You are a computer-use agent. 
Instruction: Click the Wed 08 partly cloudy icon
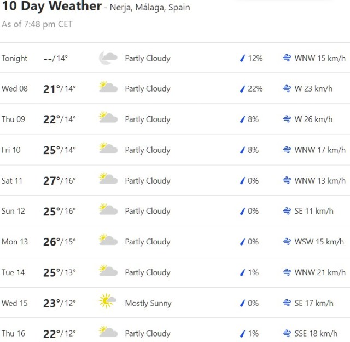point(108,88)
